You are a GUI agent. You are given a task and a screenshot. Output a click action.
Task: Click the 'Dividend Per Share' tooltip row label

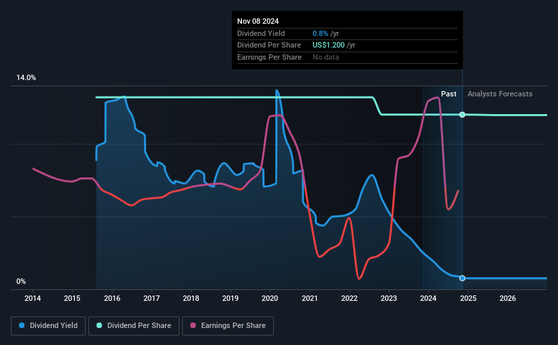269,46
